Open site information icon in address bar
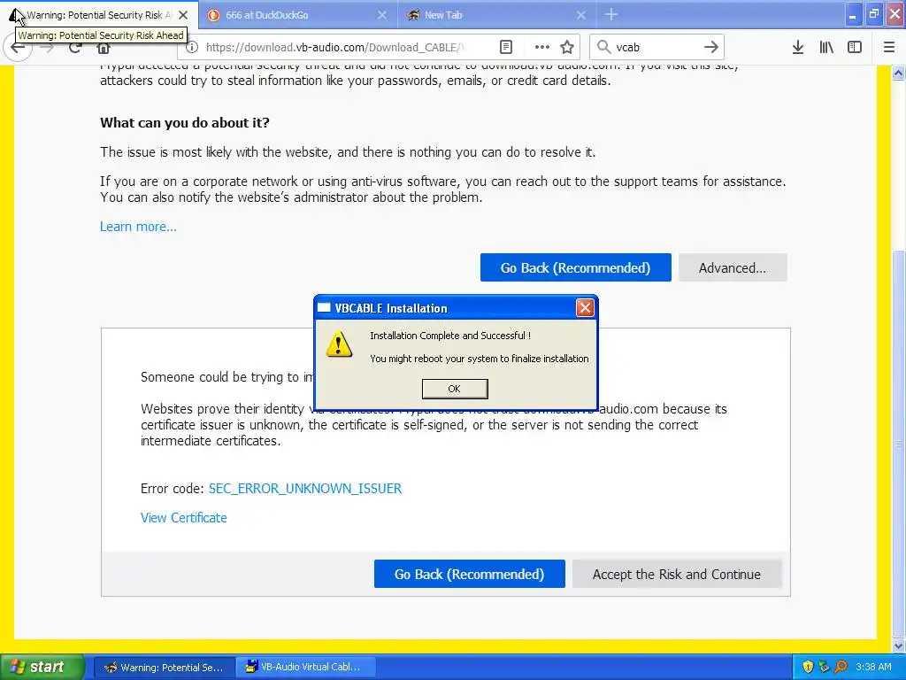 pyautogui.click(x=192, y=48)
